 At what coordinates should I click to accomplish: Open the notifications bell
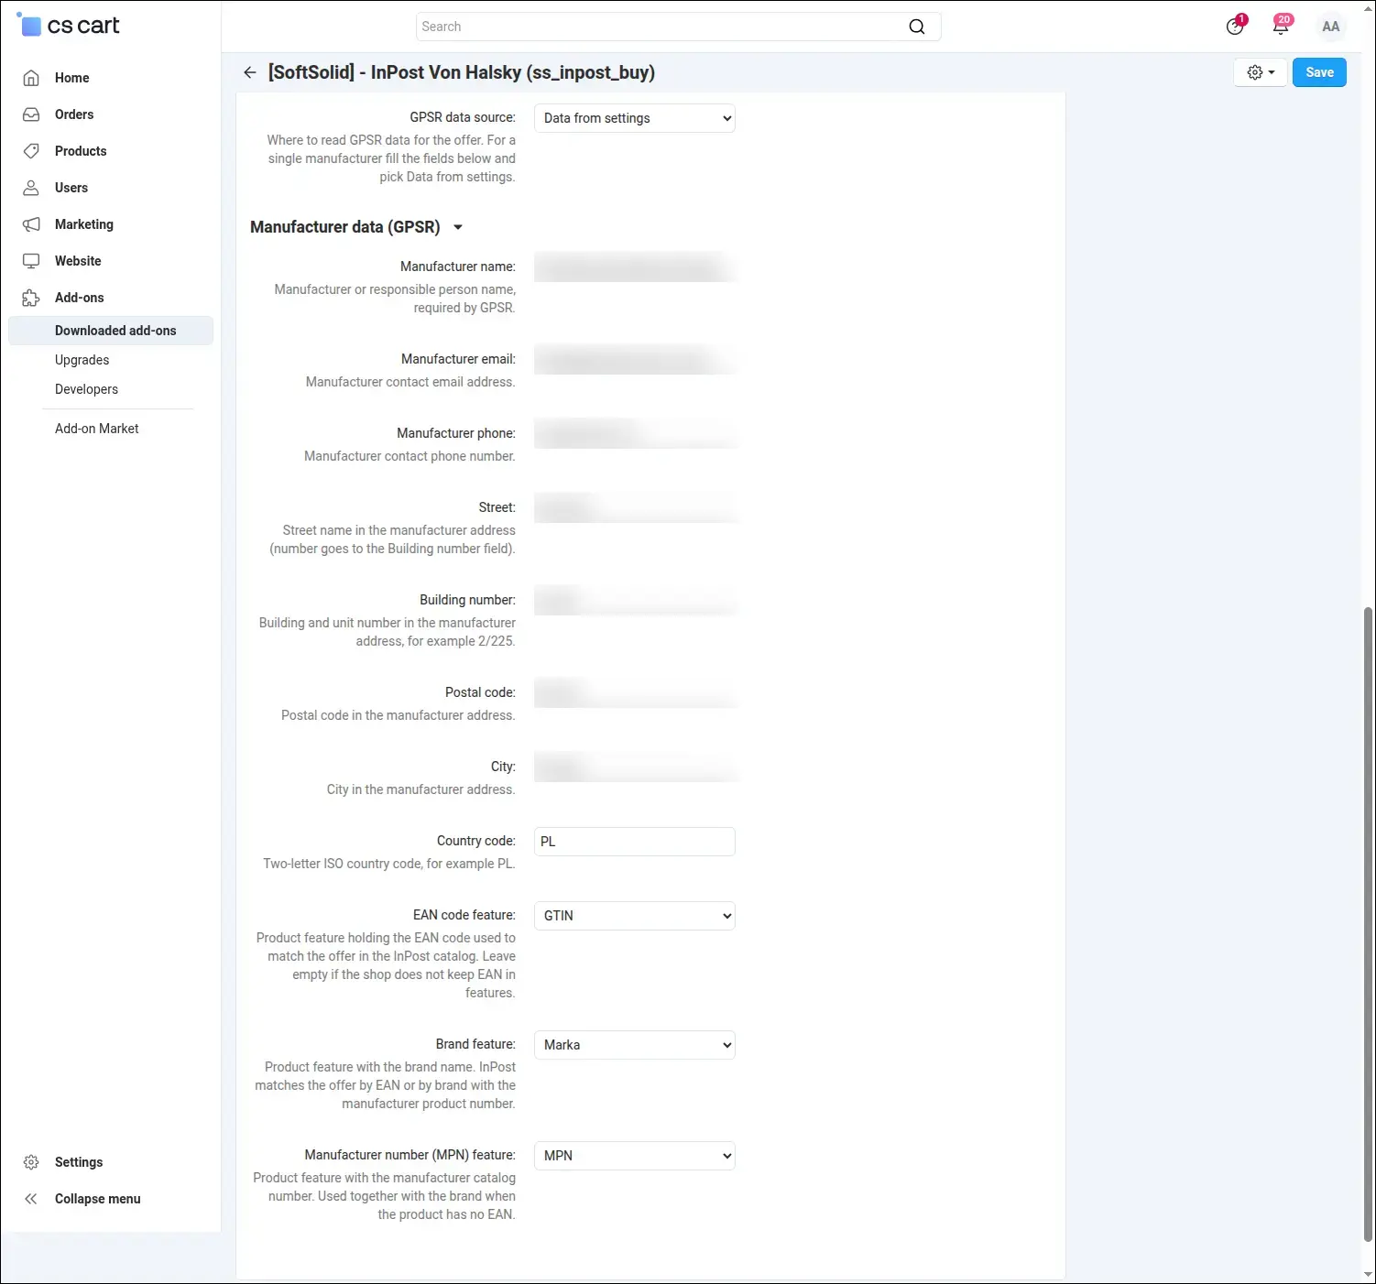[x=1282, y=26]
